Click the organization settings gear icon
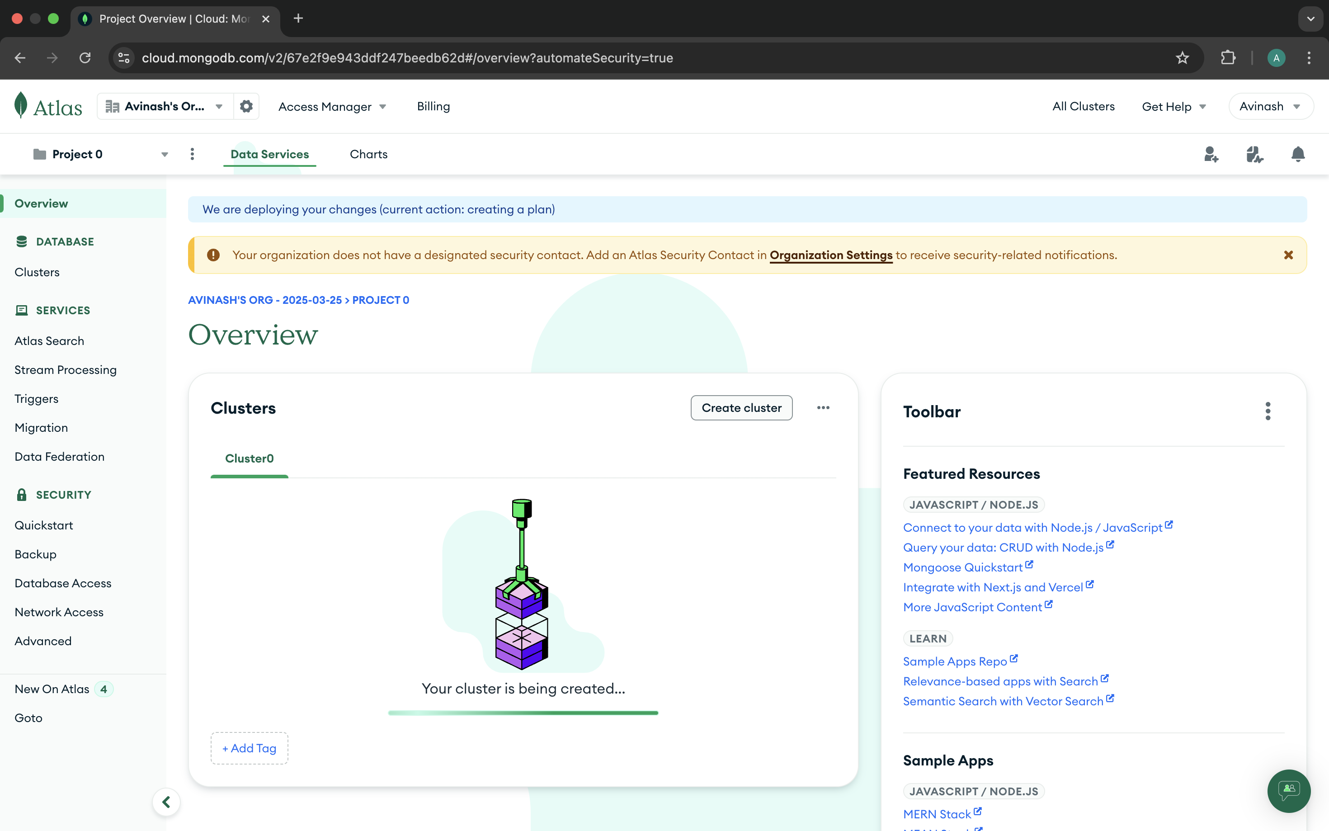1329x831 pixels. point(246,106)
